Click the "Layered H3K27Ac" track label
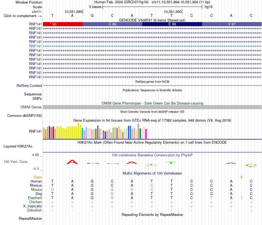 click(18, 146)
